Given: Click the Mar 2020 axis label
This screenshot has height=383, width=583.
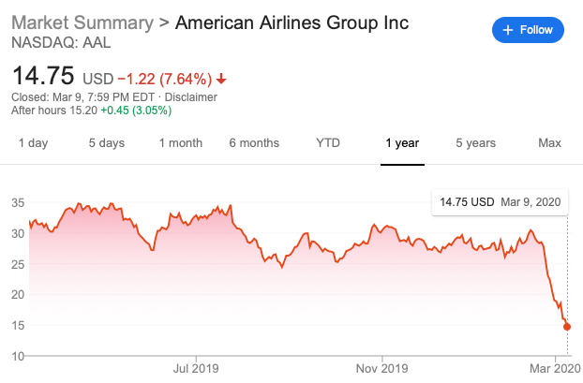Looking at the screenshot, I should coord(555,368).
